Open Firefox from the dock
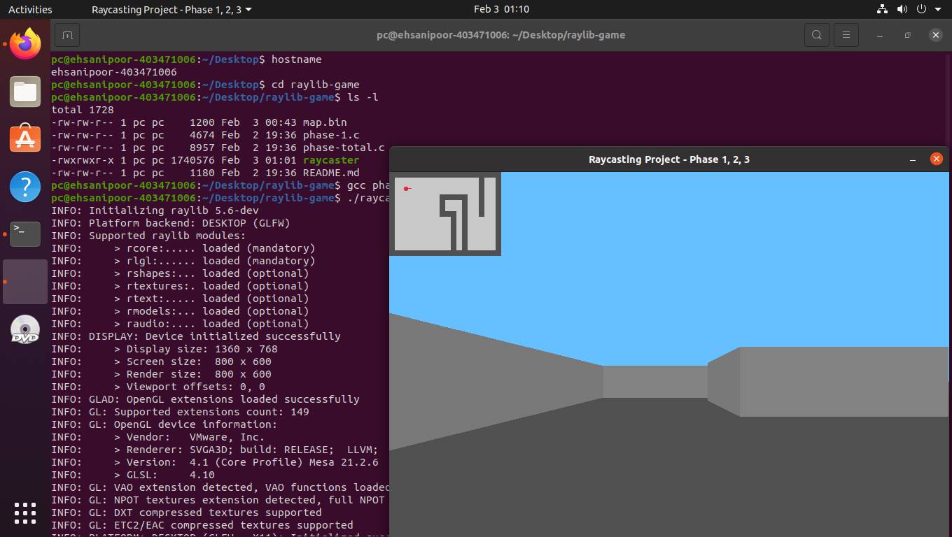The width and height of the screenshot is (952, 537). pyautogui.click(x=24, y=43)
